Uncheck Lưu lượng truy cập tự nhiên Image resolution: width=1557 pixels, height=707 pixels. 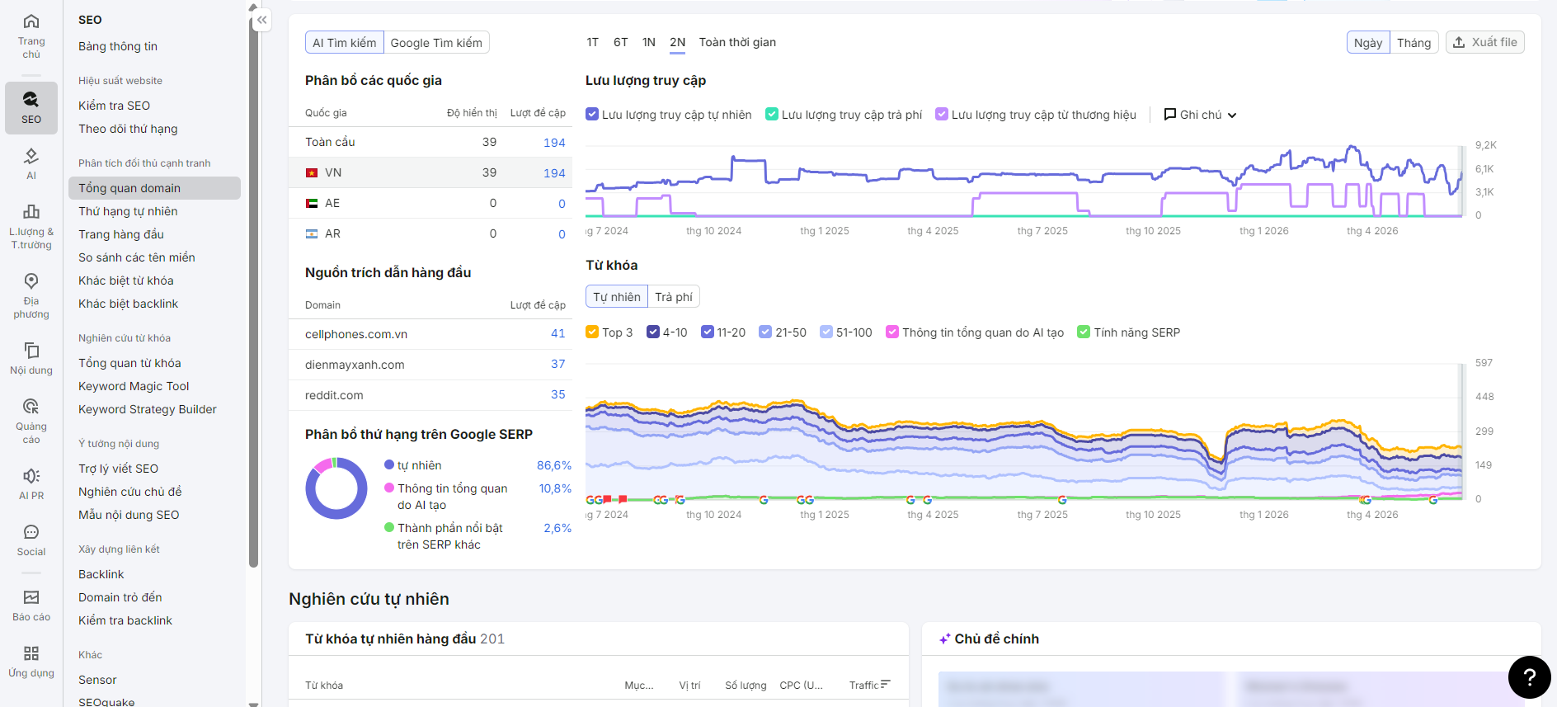tap(592, 114)
